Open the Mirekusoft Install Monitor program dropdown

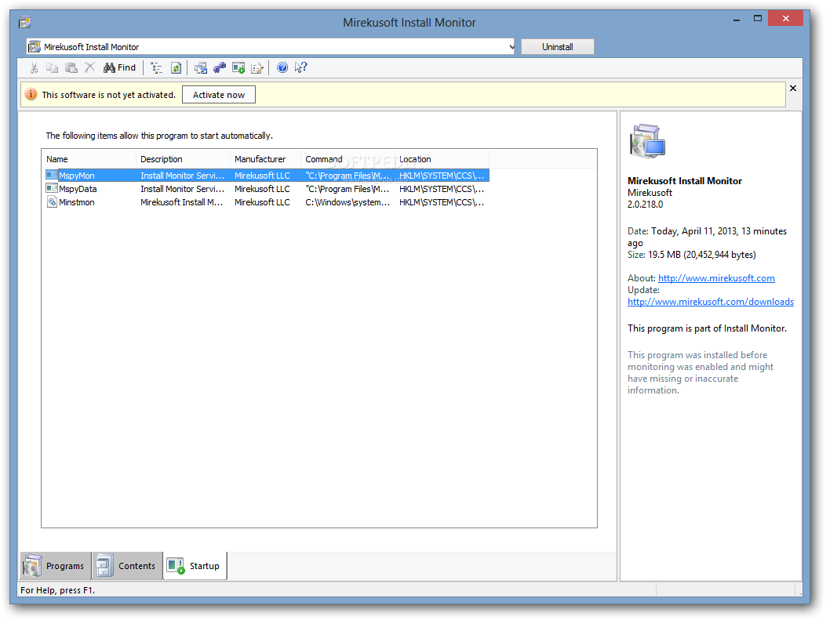(x=511, y=47)
